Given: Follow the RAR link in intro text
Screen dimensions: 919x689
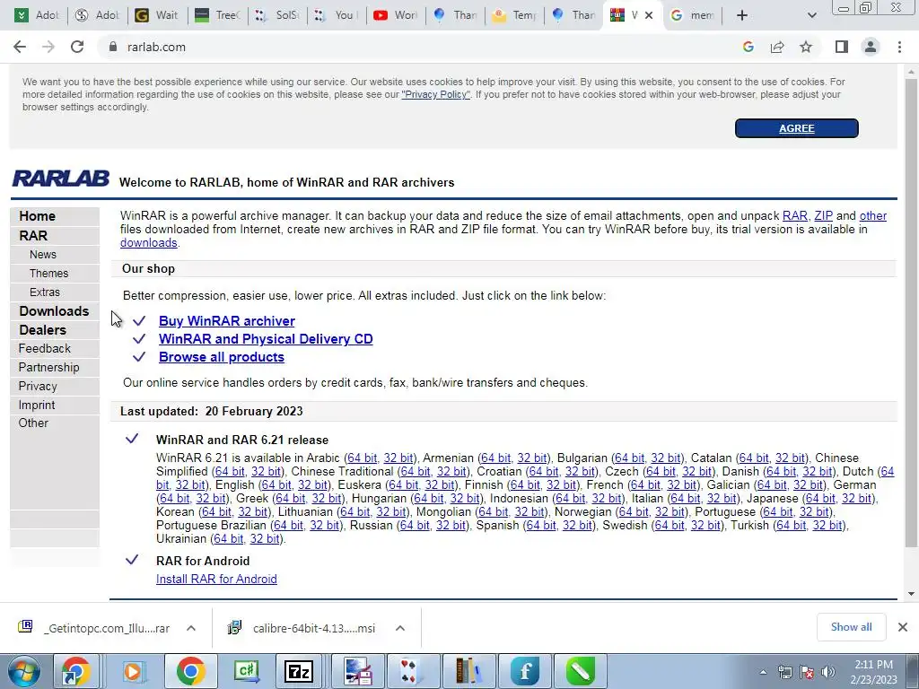Looking at the screenshot, I should (795, 215).
